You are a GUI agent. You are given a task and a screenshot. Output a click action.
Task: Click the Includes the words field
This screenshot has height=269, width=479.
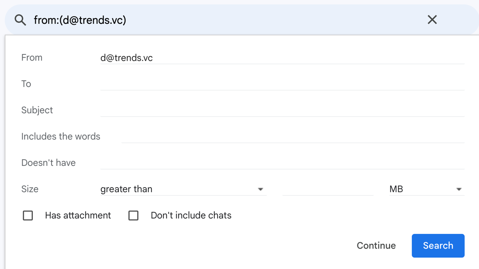pos(293,136)
